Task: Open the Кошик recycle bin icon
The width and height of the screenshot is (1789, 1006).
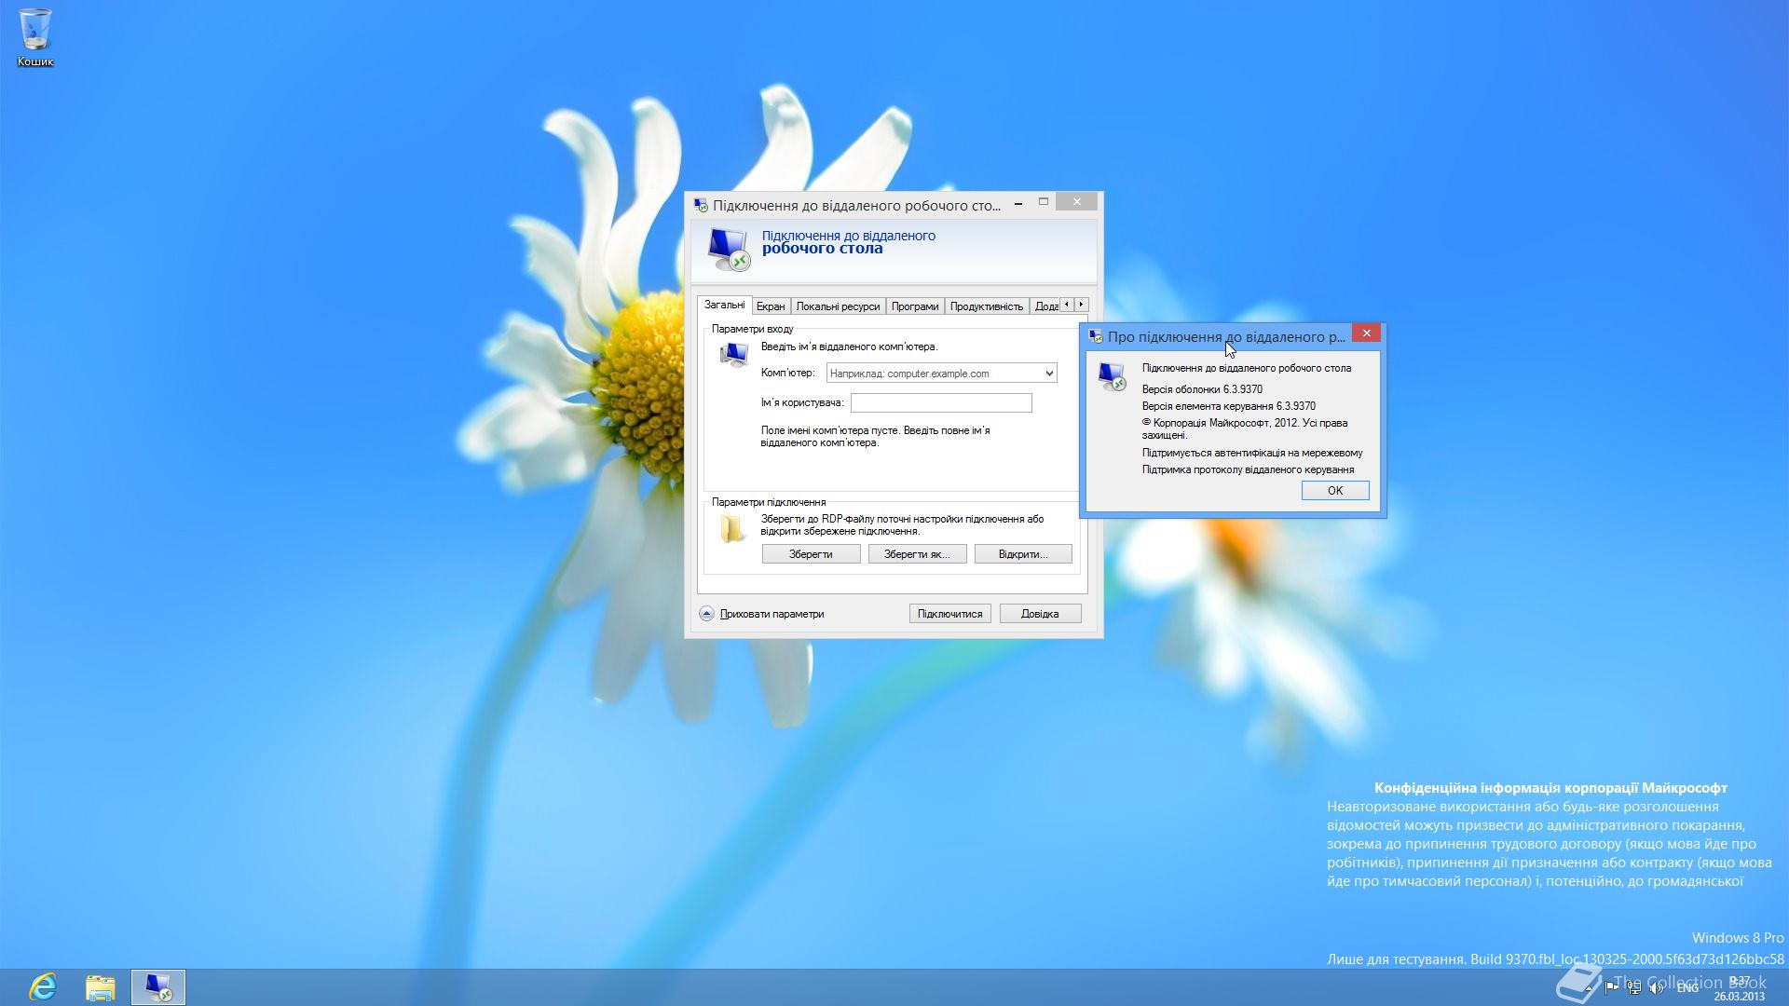Action: (x=35, y=37)
